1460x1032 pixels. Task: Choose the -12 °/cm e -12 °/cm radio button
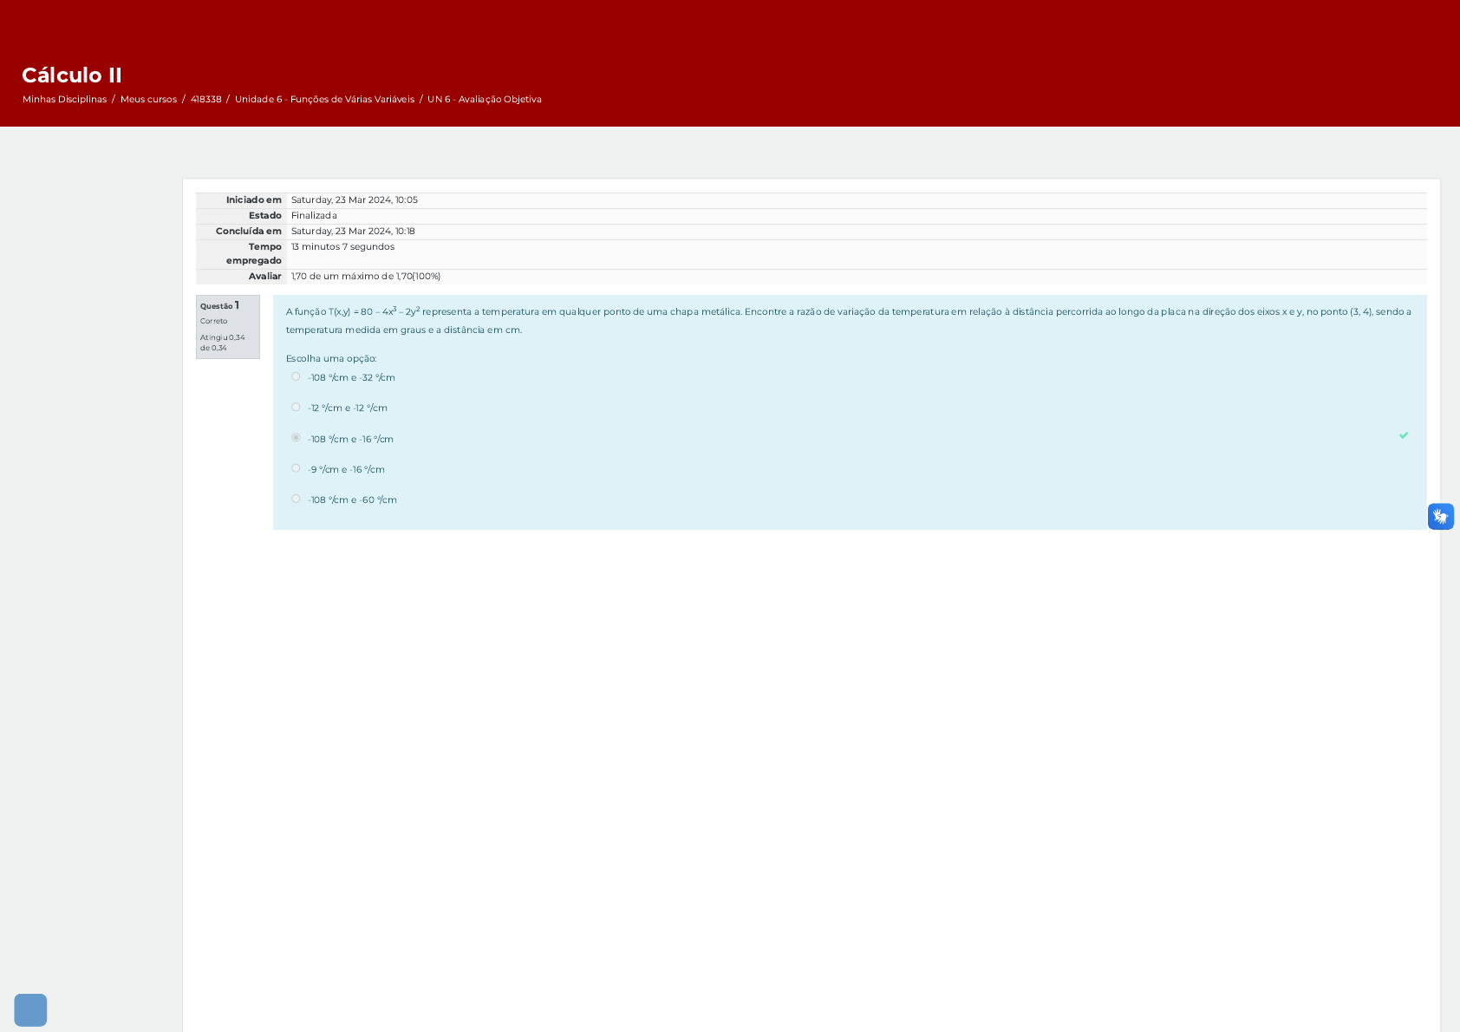coord(296,407)
